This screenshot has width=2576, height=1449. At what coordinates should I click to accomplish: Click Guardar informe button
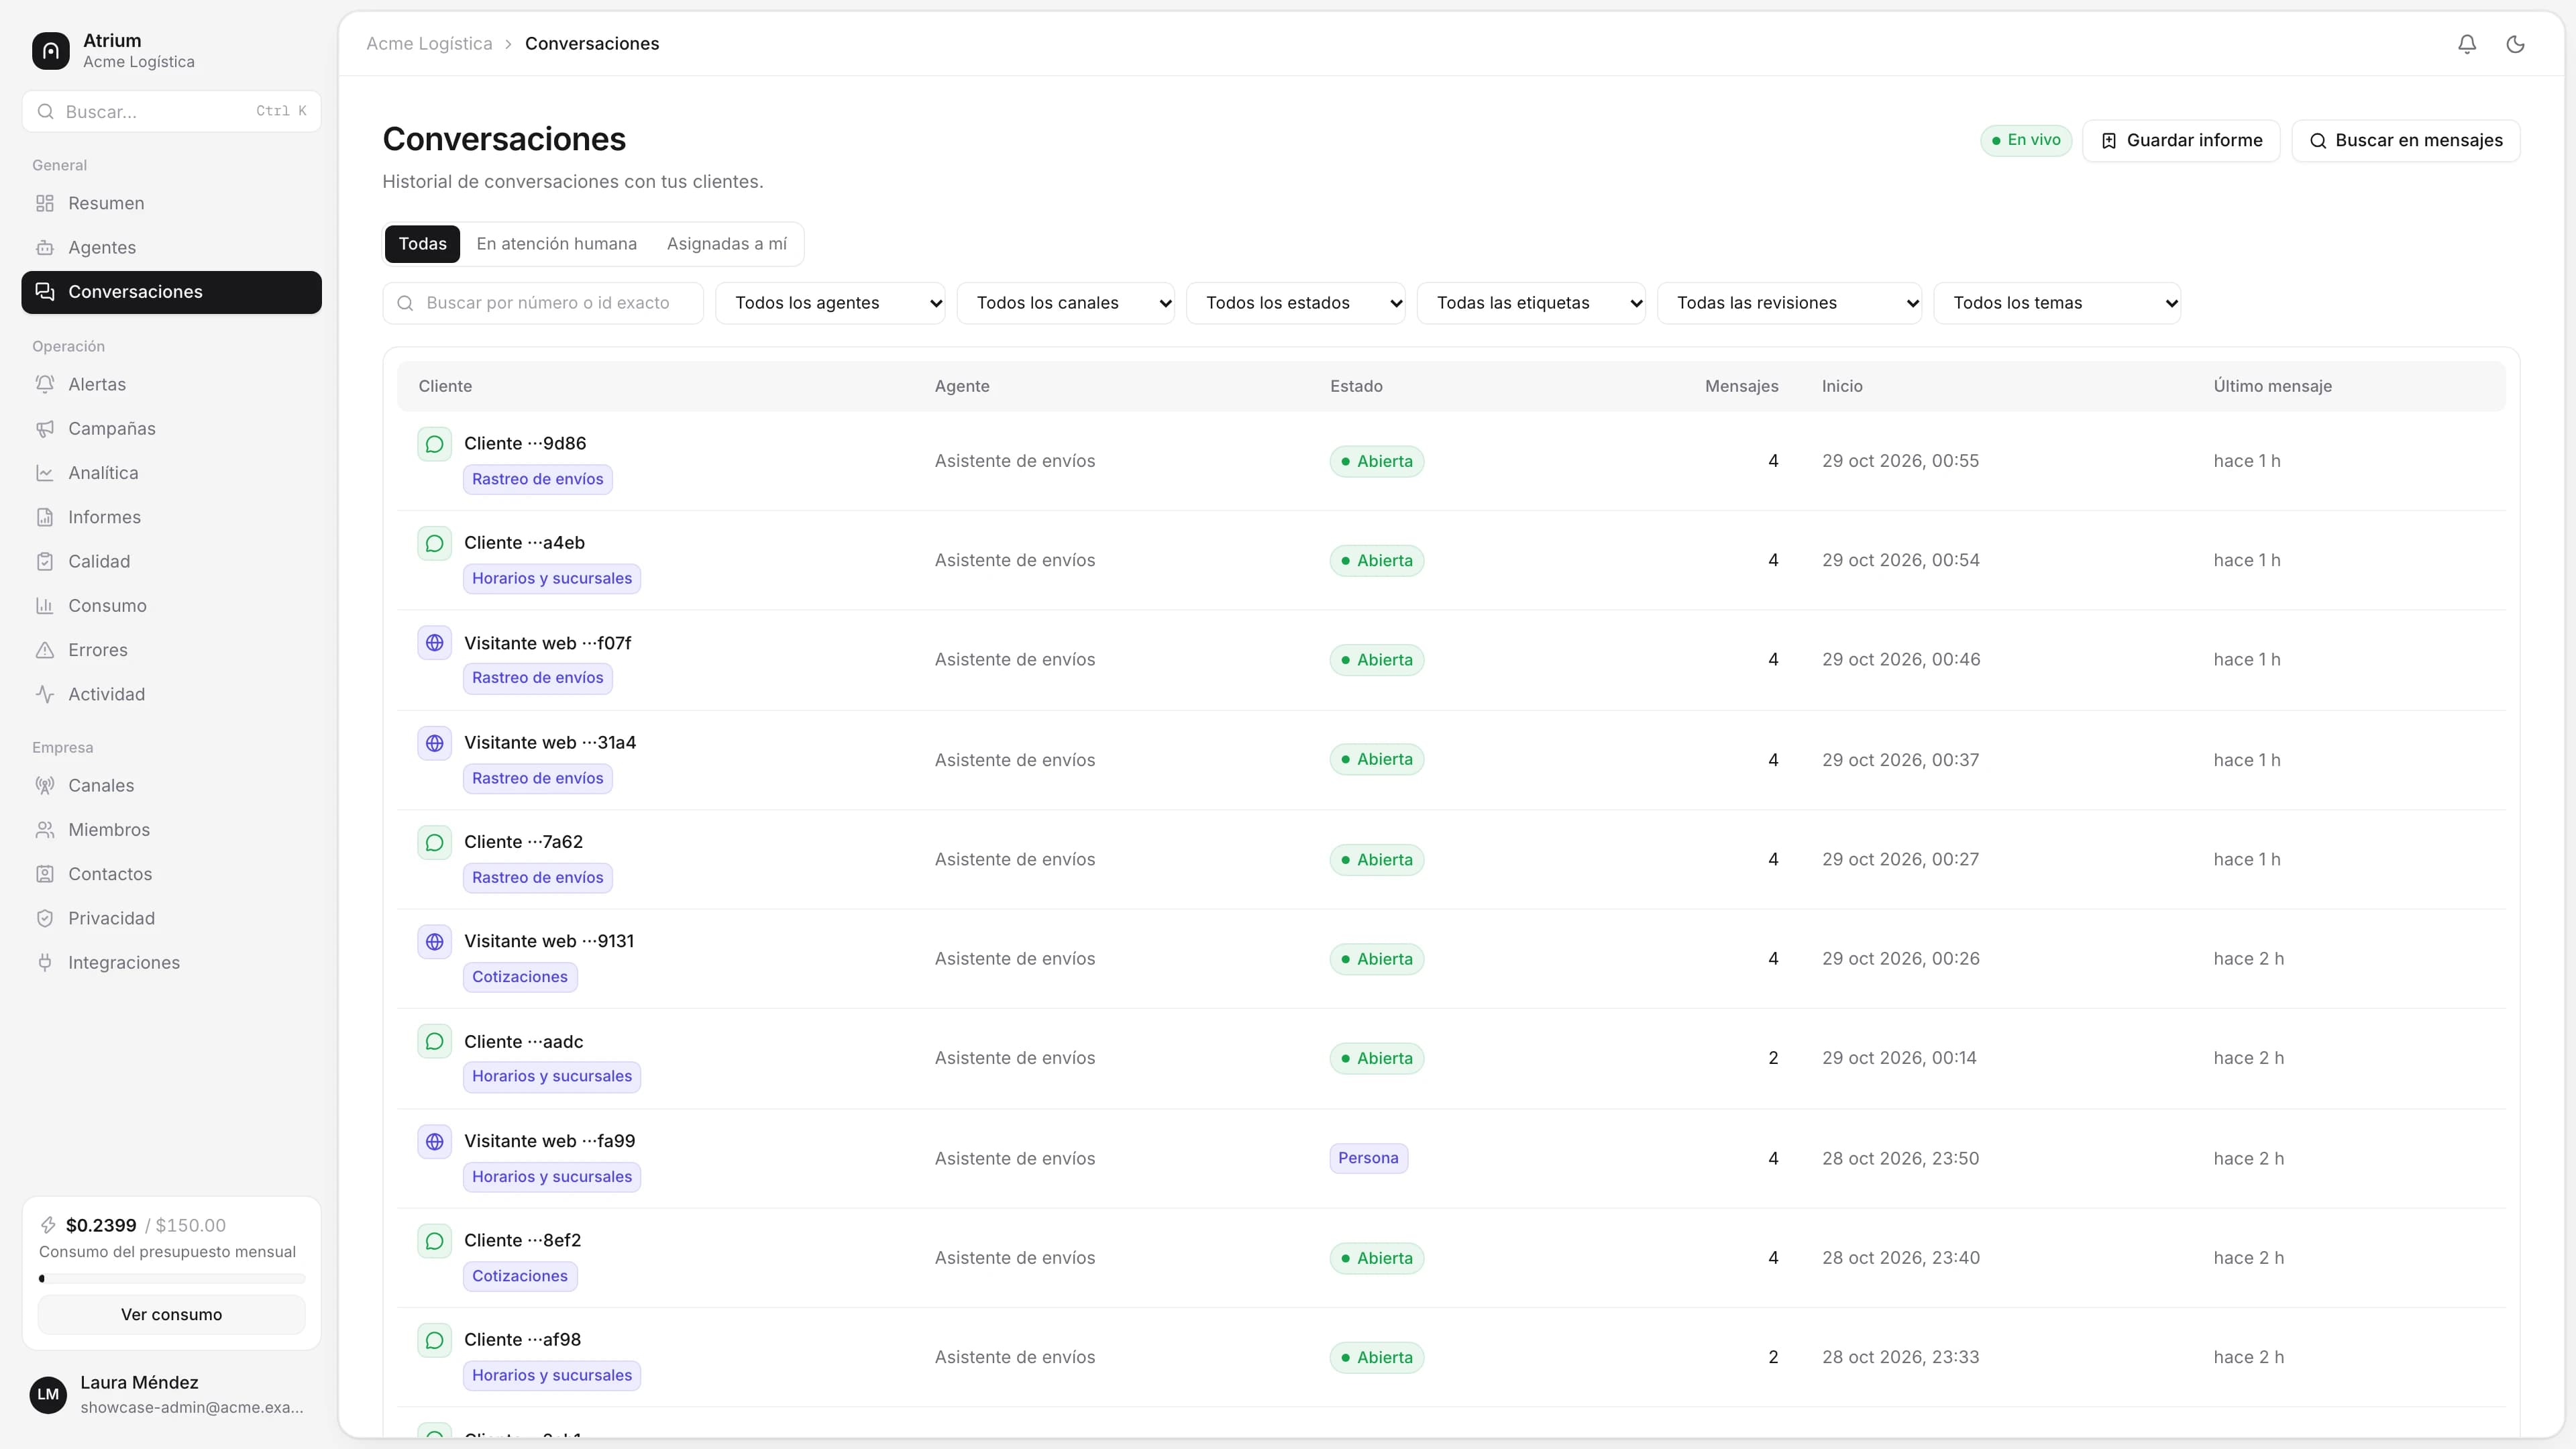pos(2181,141)
